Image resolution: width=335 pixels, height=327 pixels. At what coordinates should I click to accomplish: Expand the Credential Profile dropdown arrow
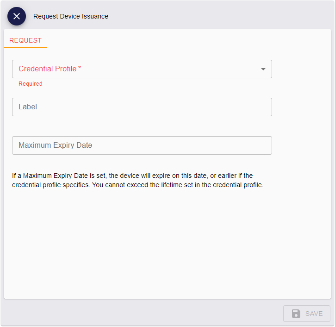point(263,69)
